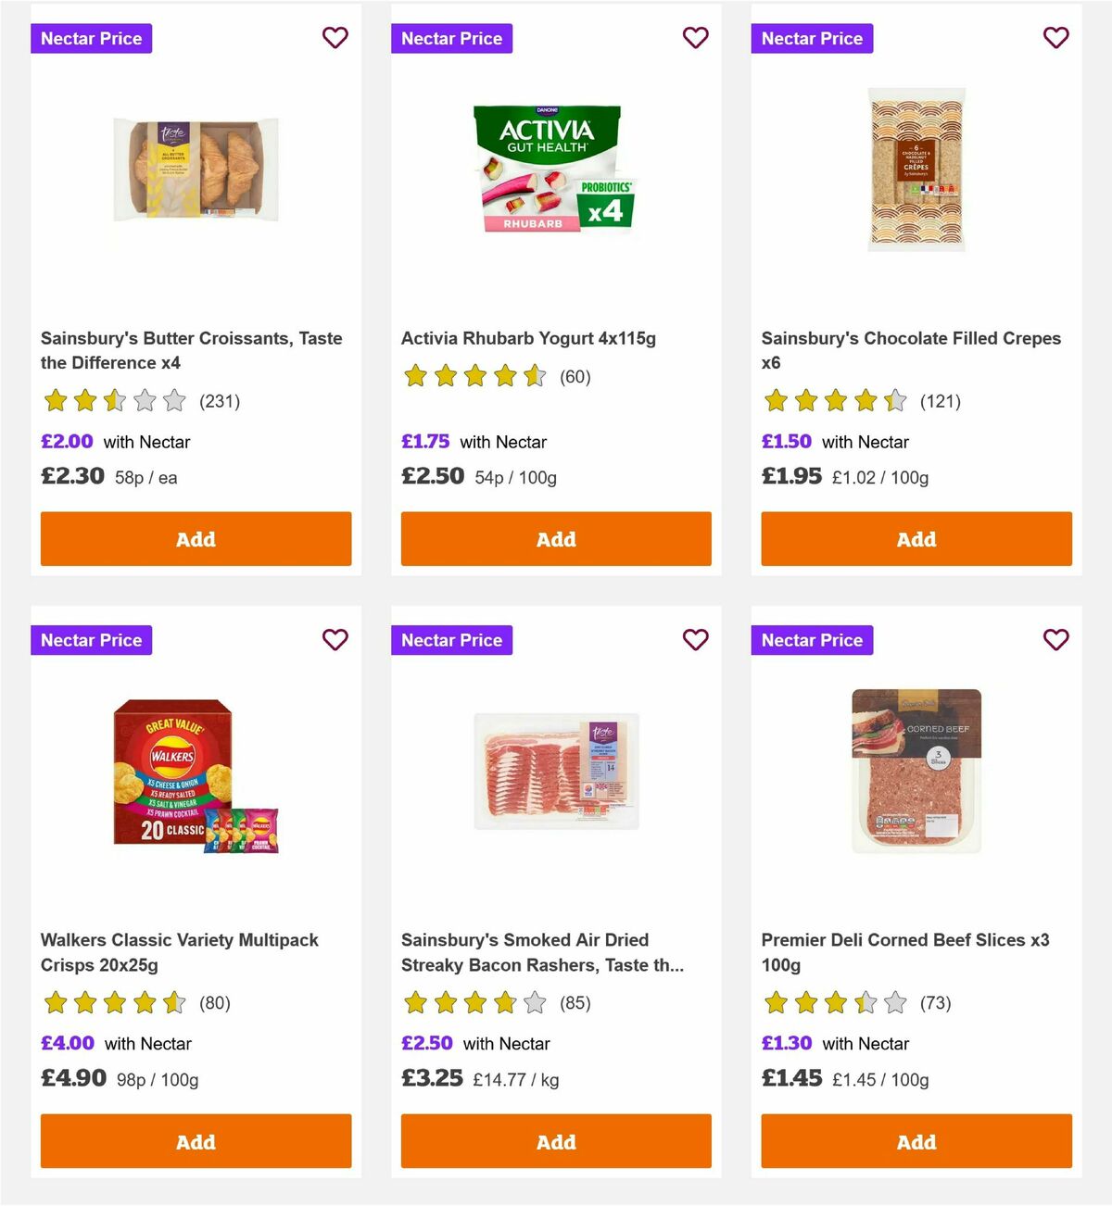Screen dimensions: 1112x1206
Task: Open Premier Deli Corned Beef Slices details
Action: (x=903, y=951)
